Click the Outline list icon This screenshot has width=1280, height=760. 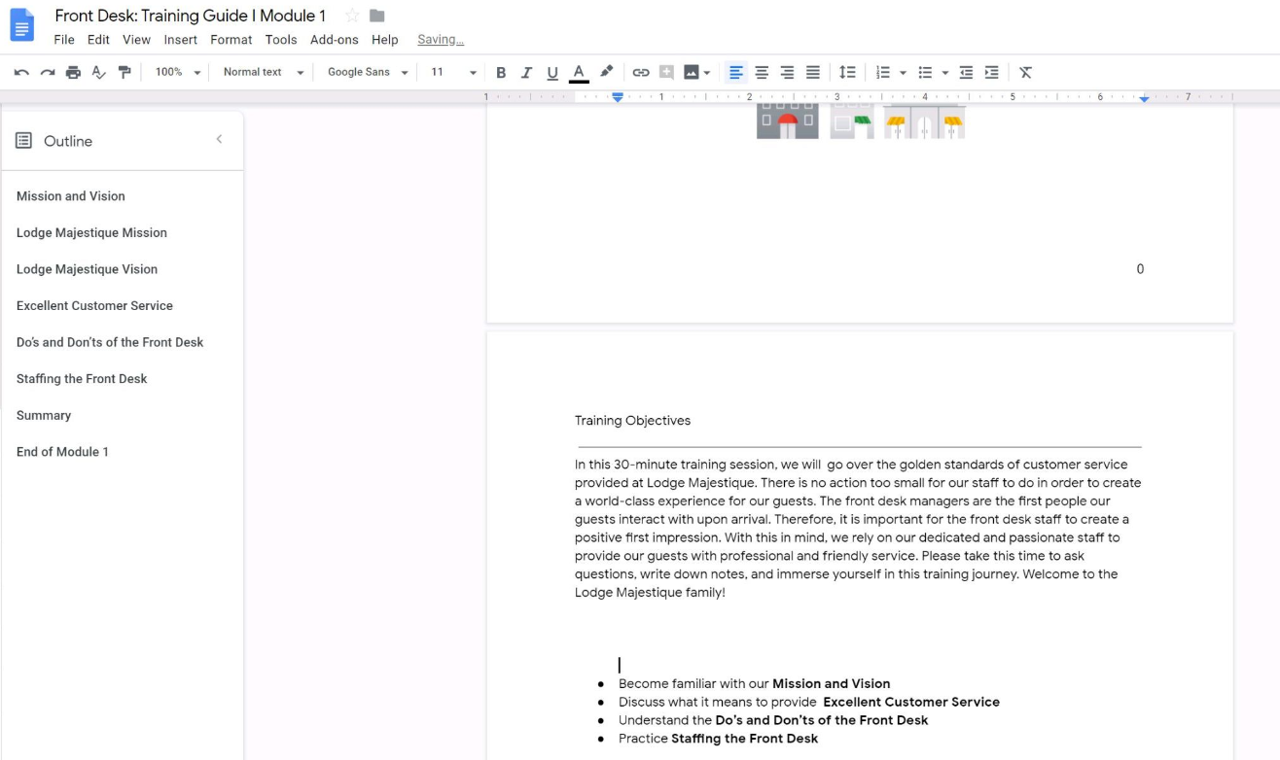(x=23, y=141)
